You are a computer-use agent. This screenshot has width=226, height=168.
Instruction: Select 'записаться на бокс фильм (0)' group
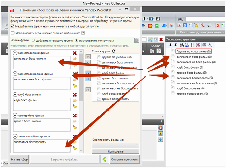(x=196, y=62)
